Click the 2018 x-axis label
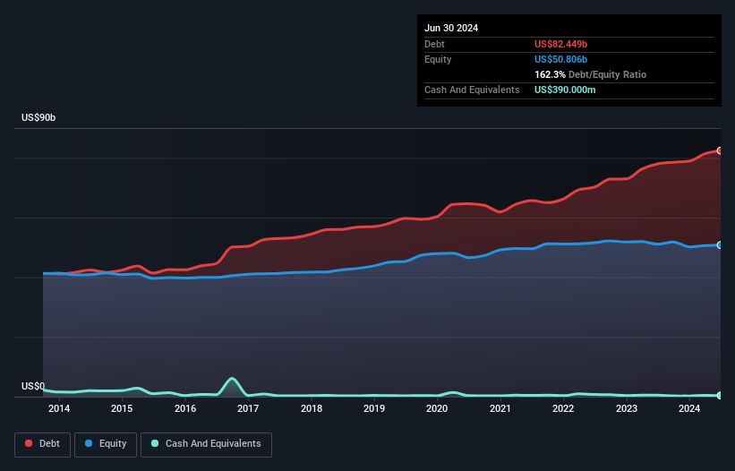Screen dimensions: 735x471 coord(312,408)
